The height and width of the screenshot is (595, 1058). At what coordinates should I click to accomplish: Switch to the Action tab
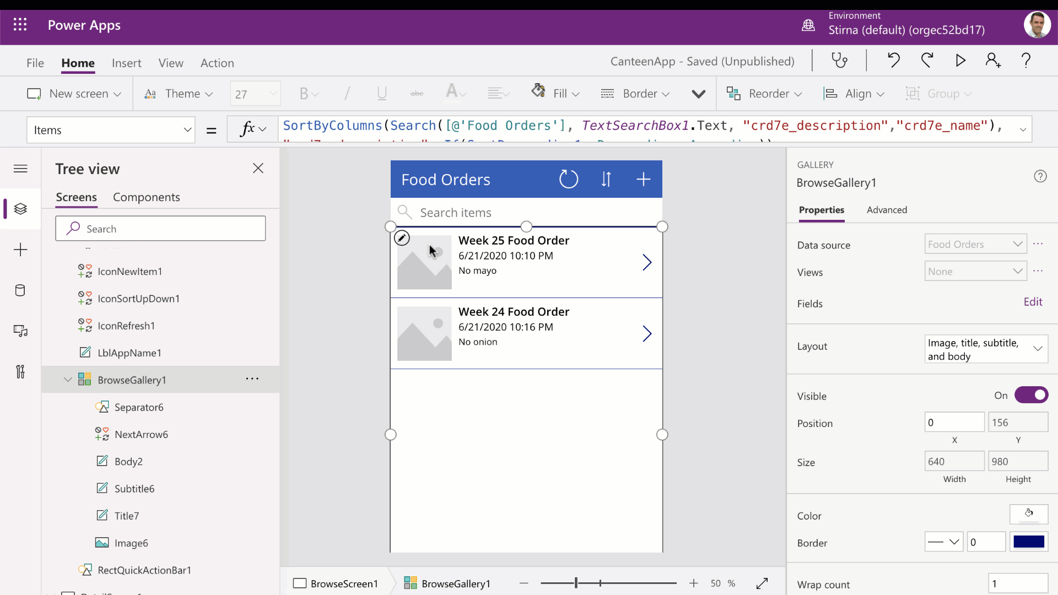217,63
